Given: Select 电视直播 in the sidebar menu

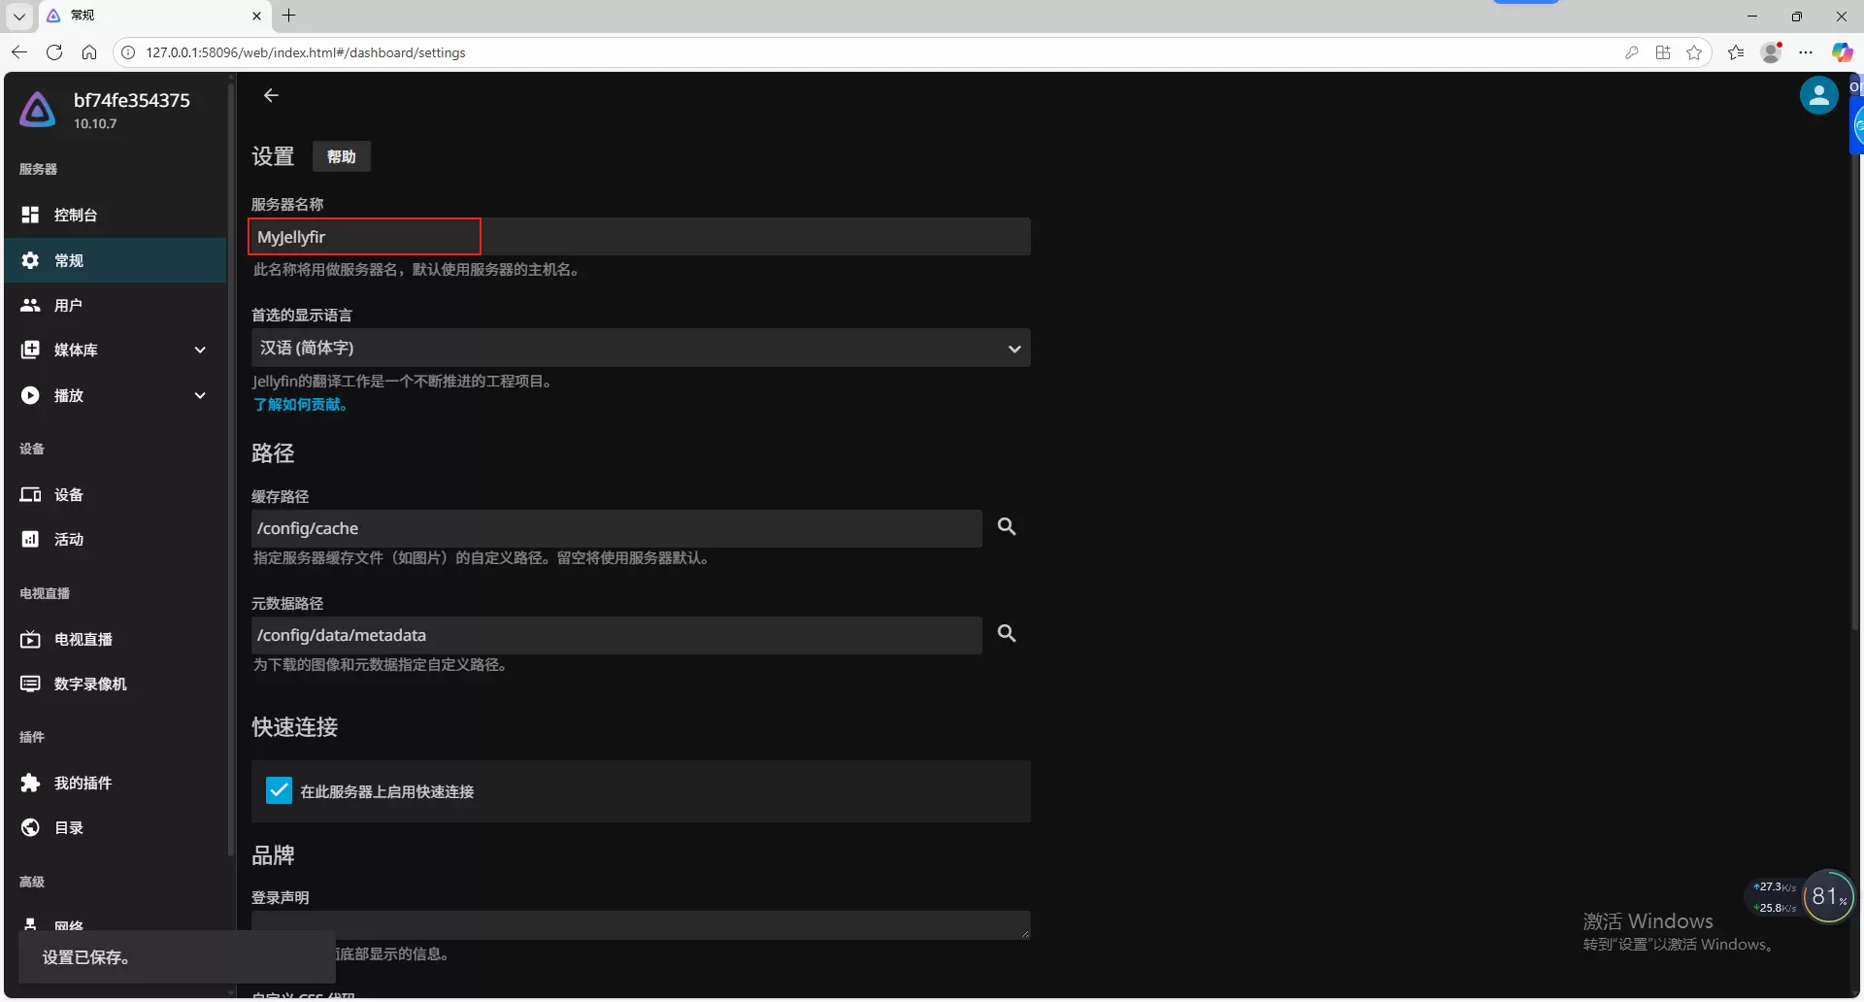Looking at the screenshot, I should coord(83,639).
